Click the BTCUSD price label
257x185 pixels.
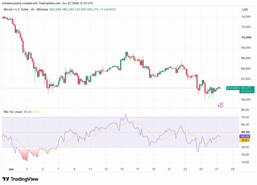point(233,88)
